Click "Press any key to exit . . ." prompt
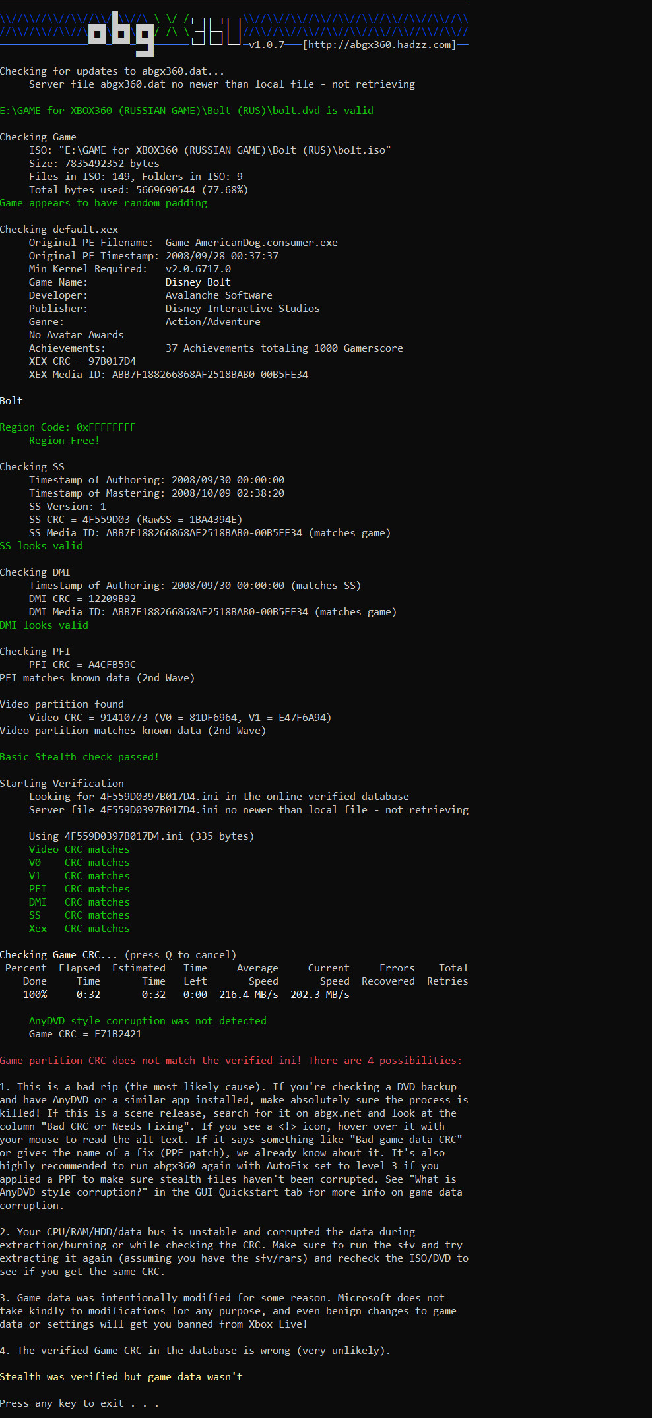652x1418 pixels. [79, 1403]
